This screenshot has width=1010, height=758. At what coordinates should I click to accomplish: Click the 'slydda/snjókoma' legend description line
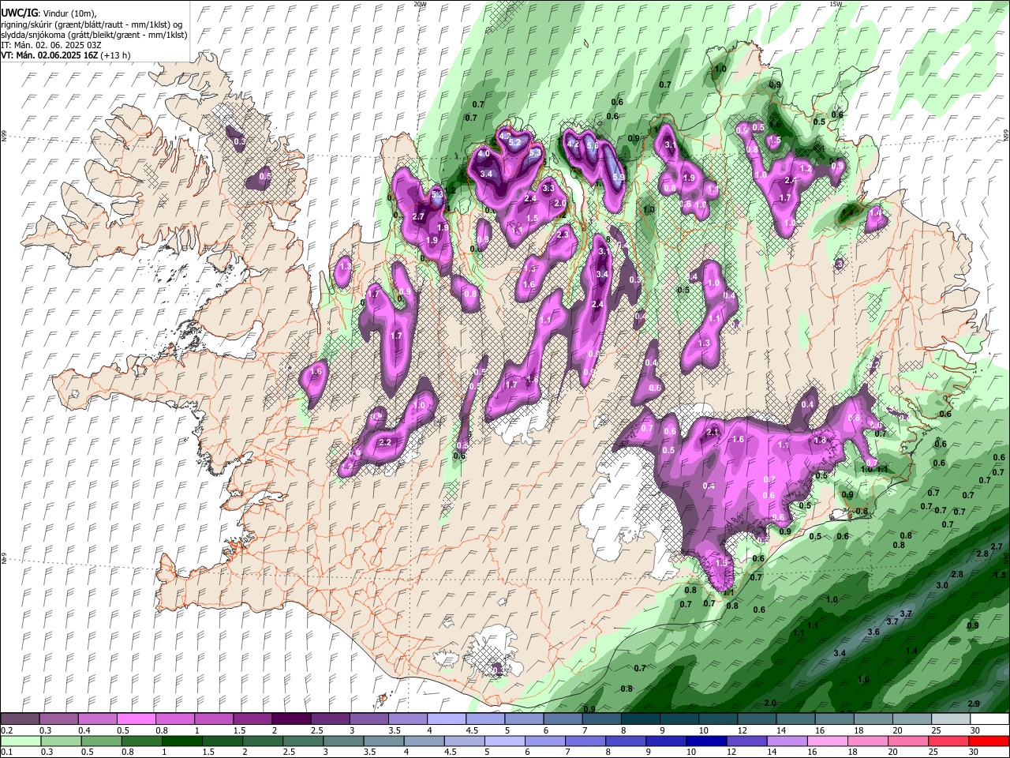(94, 35)
